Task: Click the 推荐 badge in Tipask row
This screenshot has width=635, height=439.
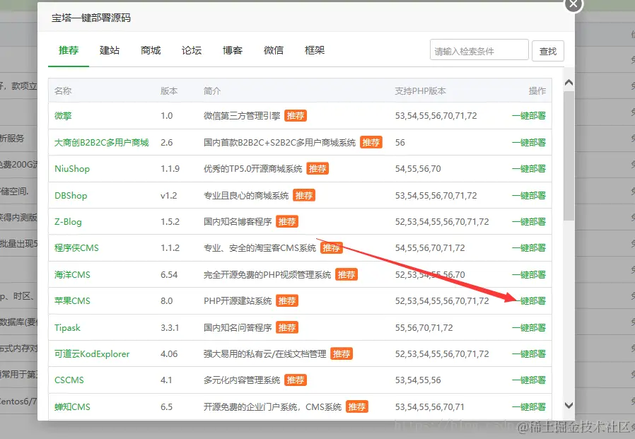Action: 287,327
